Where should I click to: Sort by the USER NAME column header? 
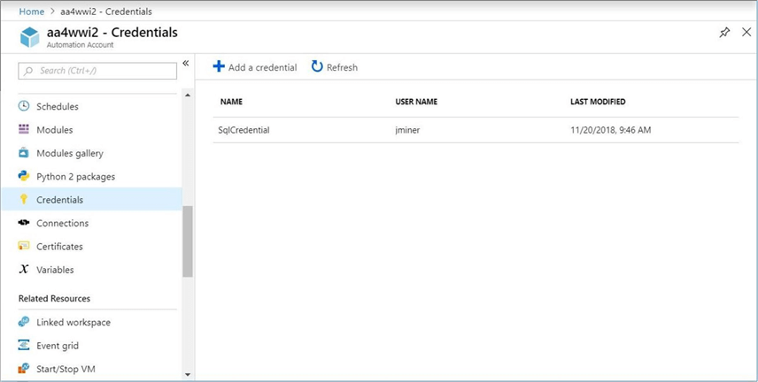[416, 102]
